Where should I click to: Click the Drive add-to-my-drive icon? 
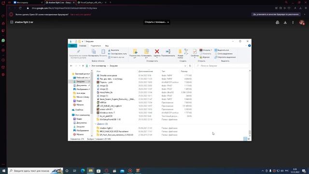point(278,22)
